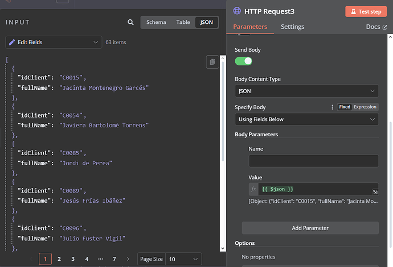Screen dimensions: 393x267
Task: Run the Test step button
Action: (366, 11)
